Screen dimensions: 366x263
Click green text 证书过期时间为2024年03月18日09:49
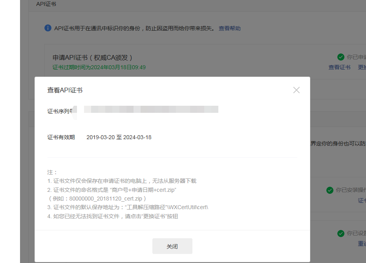tap(99, 67)
